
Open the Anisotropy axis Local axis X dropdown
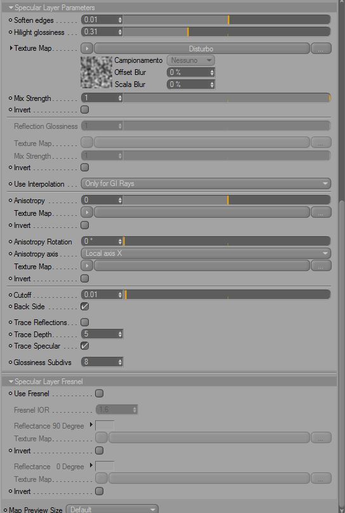pyautogui.click(x=206, y=253)
